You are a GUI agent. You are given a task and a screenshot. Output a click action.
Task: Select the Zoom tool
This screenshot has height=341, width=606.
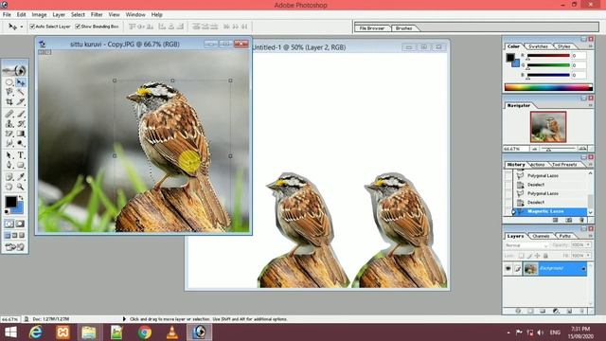click(x=21, y=187)
